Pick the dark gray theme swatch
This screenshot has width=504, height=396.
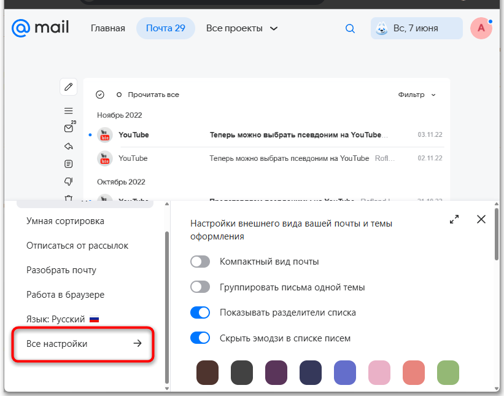tap(242, 373)
